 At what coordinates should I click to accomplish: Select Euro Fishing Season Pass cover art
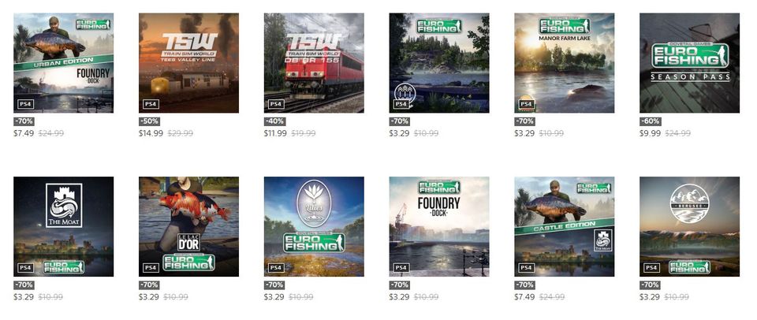(x=689, y=63)
